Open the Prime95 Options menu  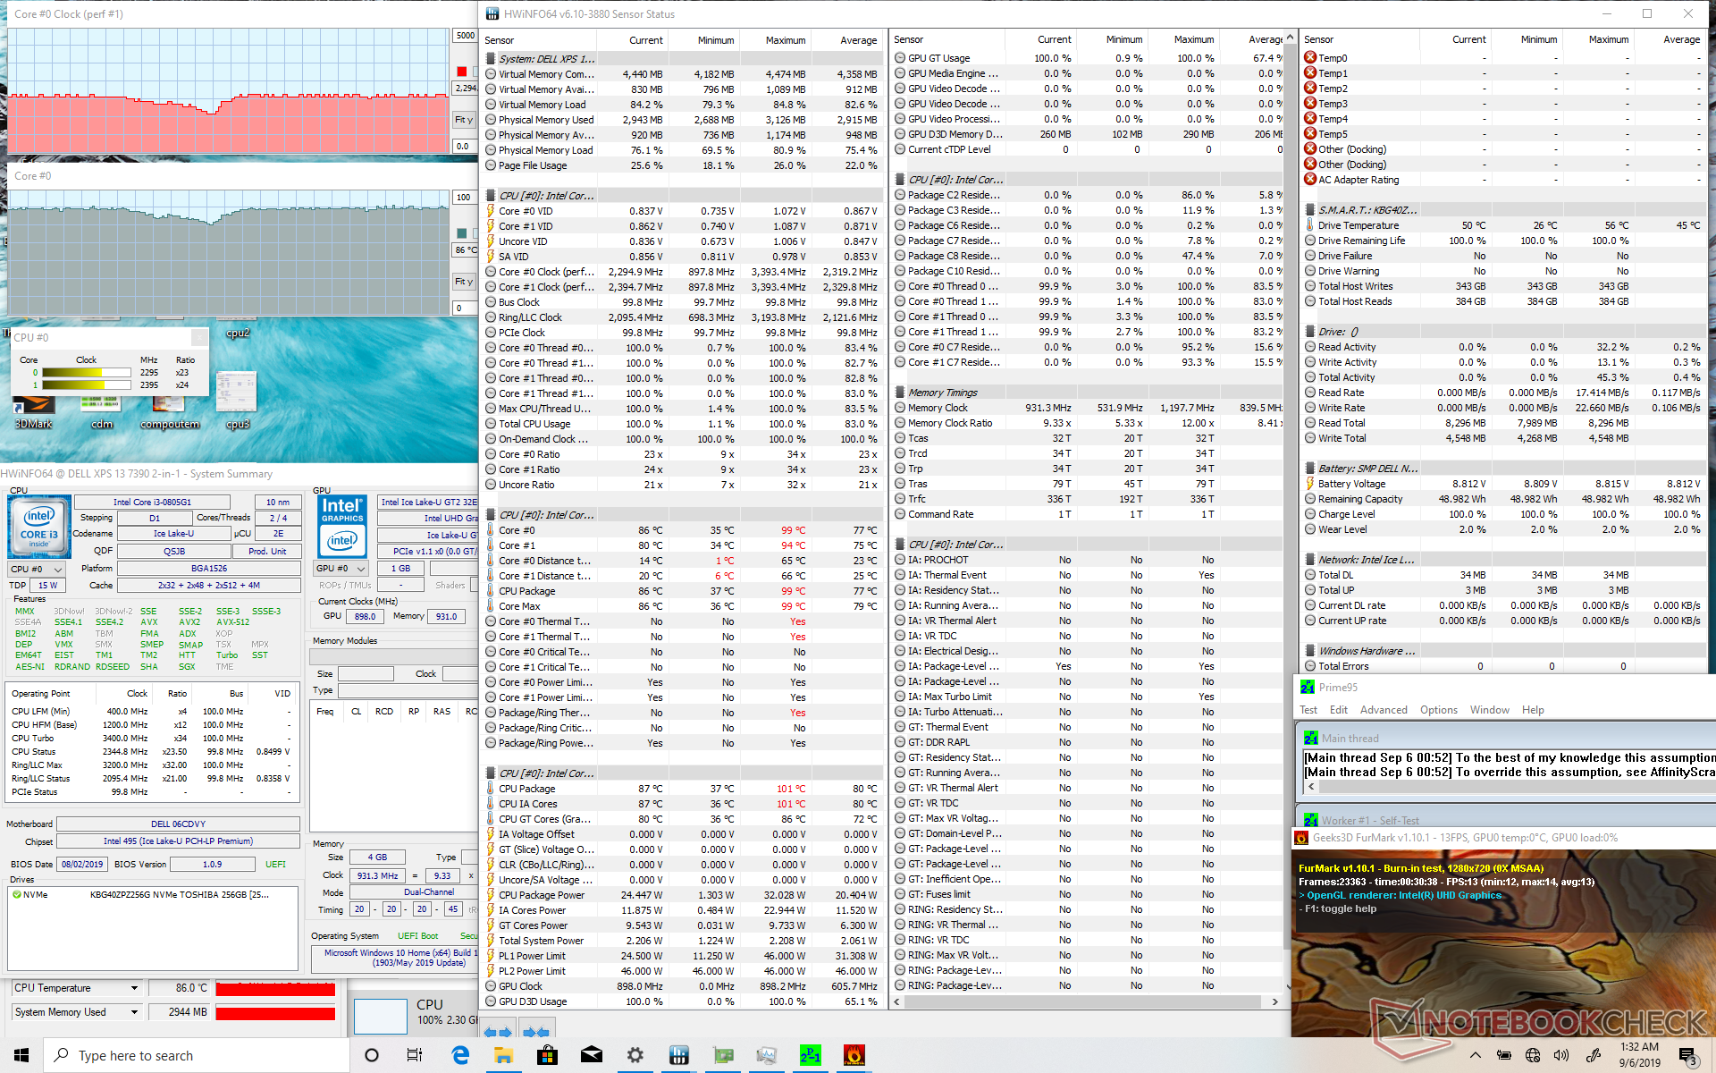click(x=1438, y=710)
